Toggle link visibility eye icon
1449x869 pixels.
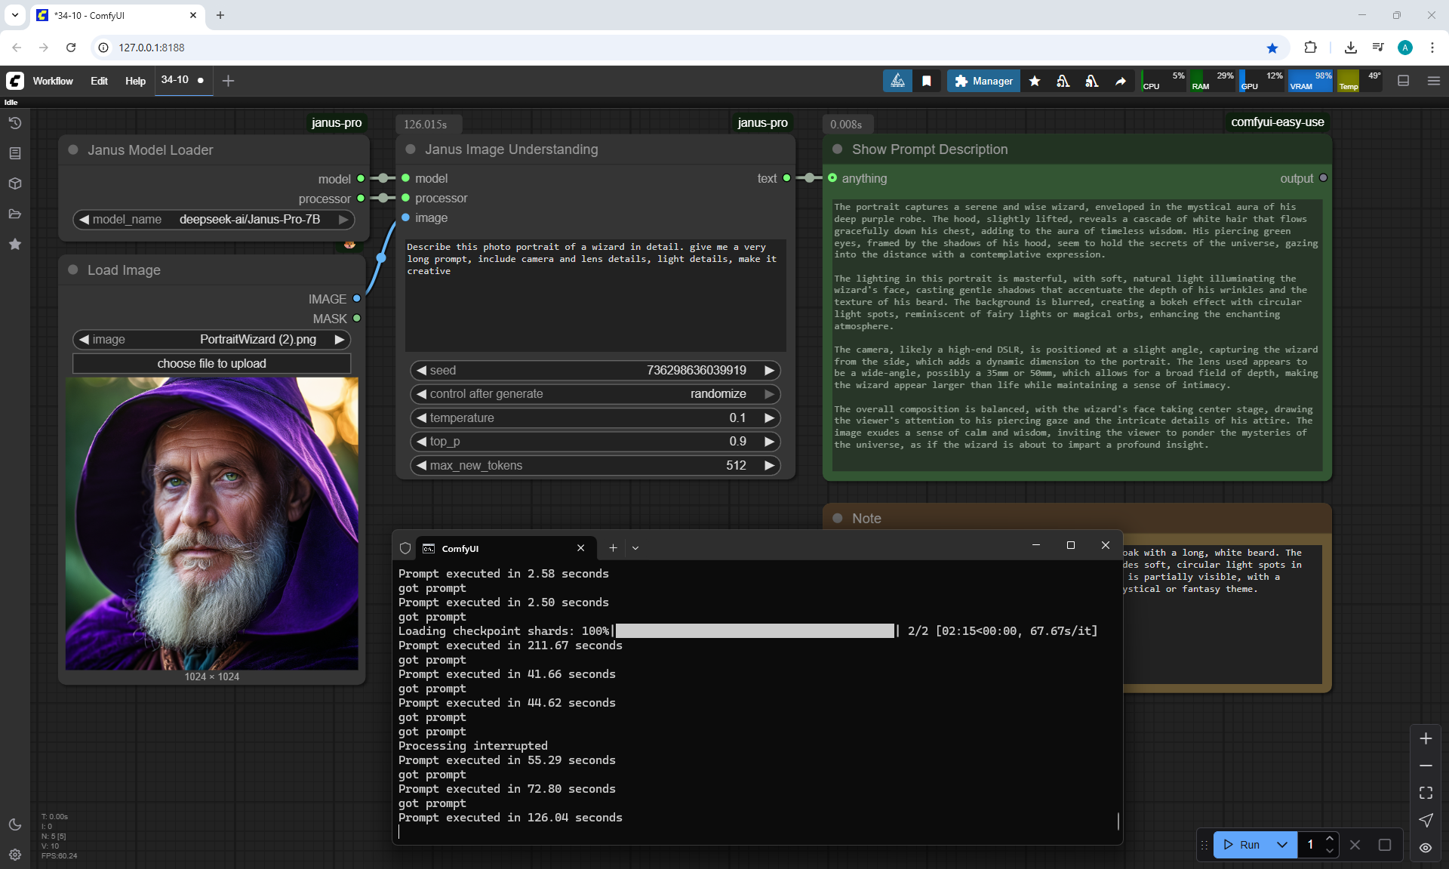pyautogui.click(x=1426, y=848)
